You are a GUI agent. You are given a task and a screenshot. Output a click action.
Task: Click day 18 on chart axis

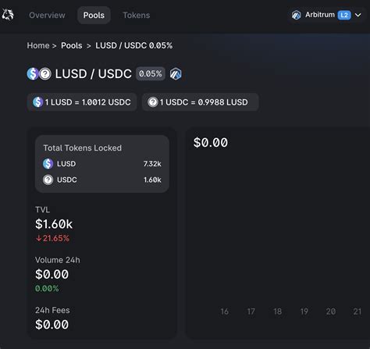278,312
